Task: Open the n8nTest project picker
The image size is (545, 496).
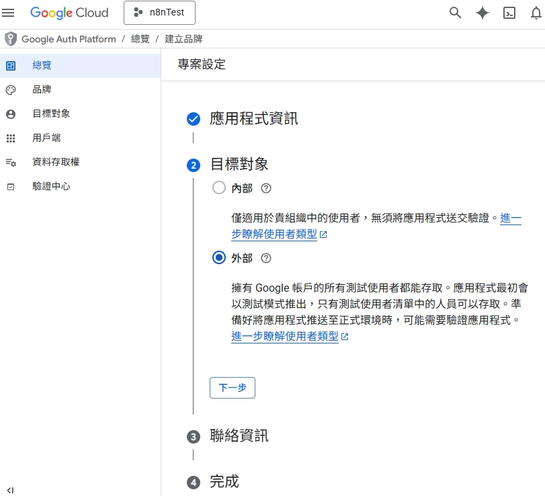Action: tap(159, 13)
